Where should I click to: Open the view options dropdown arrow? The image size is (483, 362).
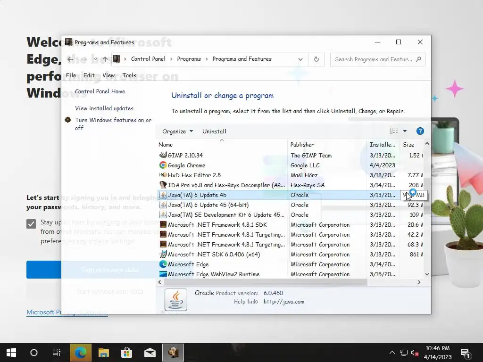click(x=405, y=131)
